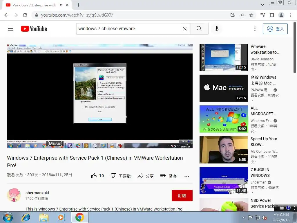Go back with browser back arrow

(6, 15)
